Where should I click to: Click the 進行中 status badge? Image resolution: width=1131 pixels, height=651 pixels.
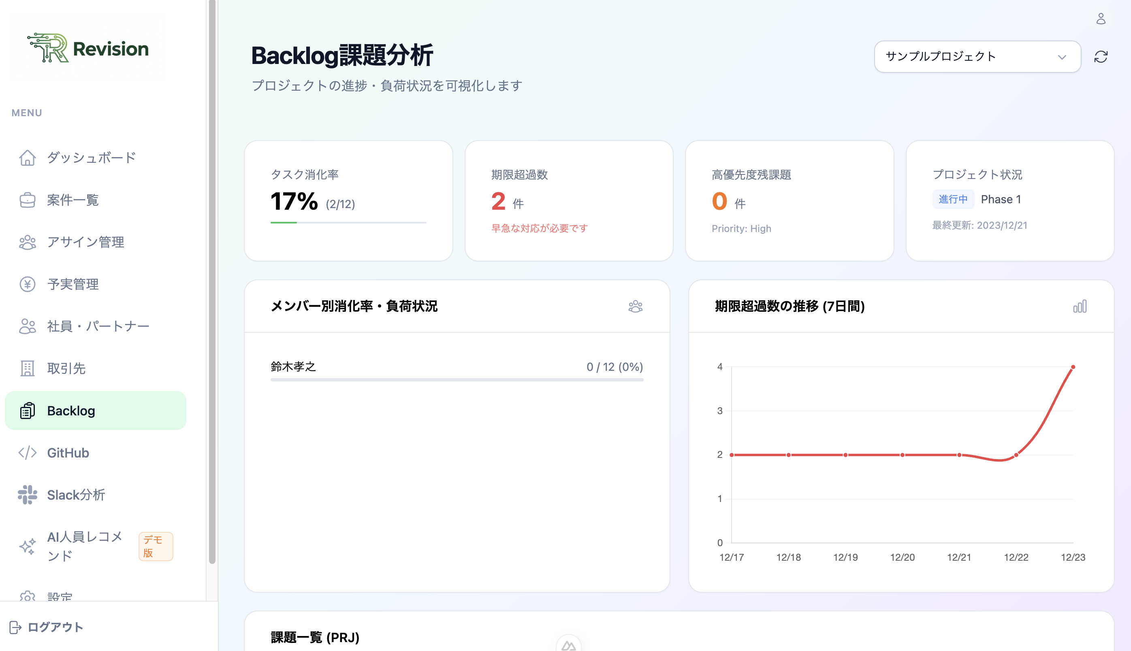point(954,199)
